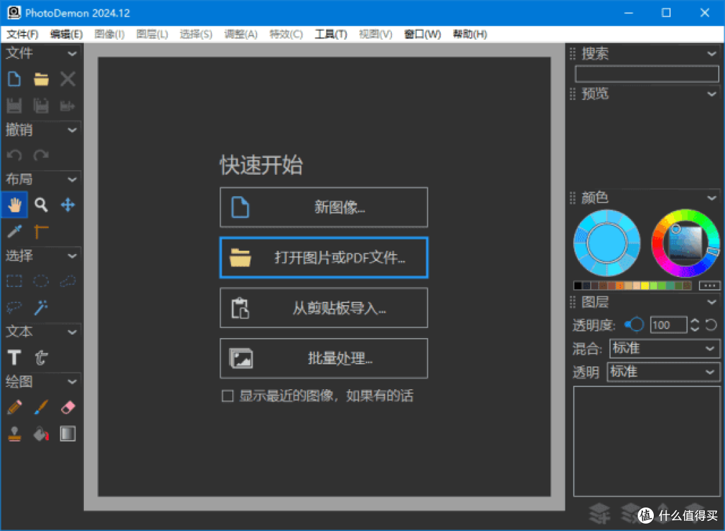The width and height of the screenshot is (725, 531).
Task: Select the basic Text tool
Action: tap(14, 358)
